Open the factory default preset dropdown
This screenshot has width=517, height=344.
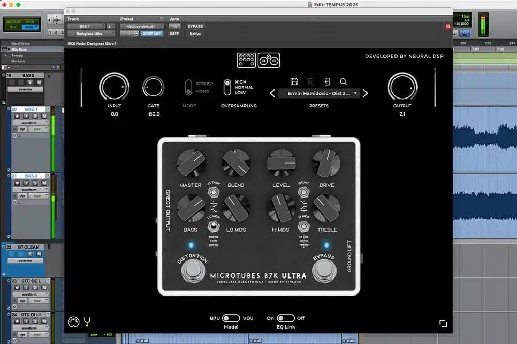tap(142, 26)
